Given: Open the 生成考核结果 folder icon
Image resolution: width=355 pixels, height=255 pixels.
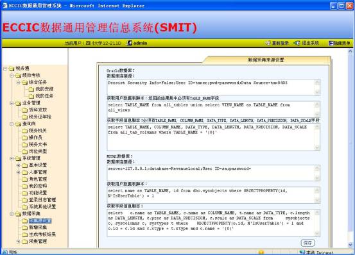Looking at the screenshot, I should pyautogui.click(x=24, y=234).
